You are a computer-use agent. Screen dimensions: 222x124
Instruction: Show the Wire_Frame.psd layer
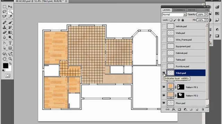tap(164, 40)
